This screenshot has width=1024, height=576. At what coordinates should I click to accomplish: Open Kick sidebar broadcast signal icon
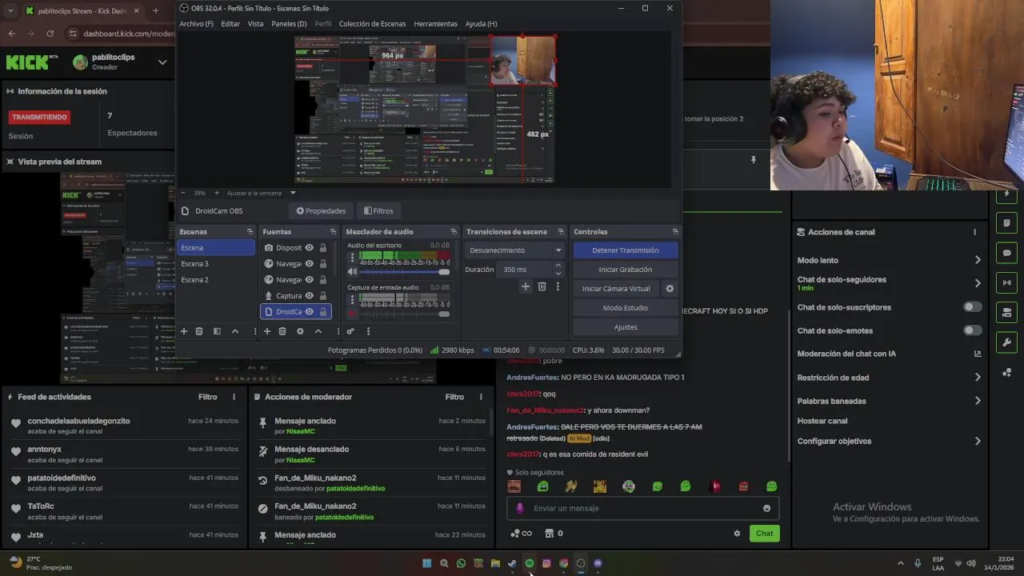click(x=1007, y=282)
